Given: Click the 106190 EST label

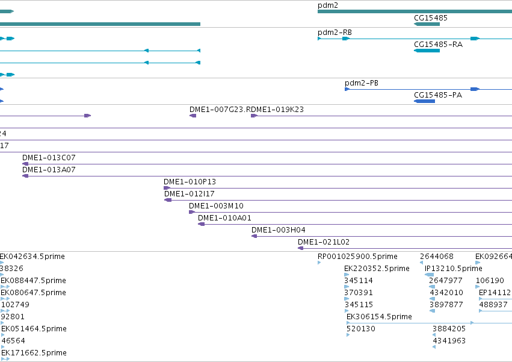Looking at the screenshot, I should coord(490,281).
